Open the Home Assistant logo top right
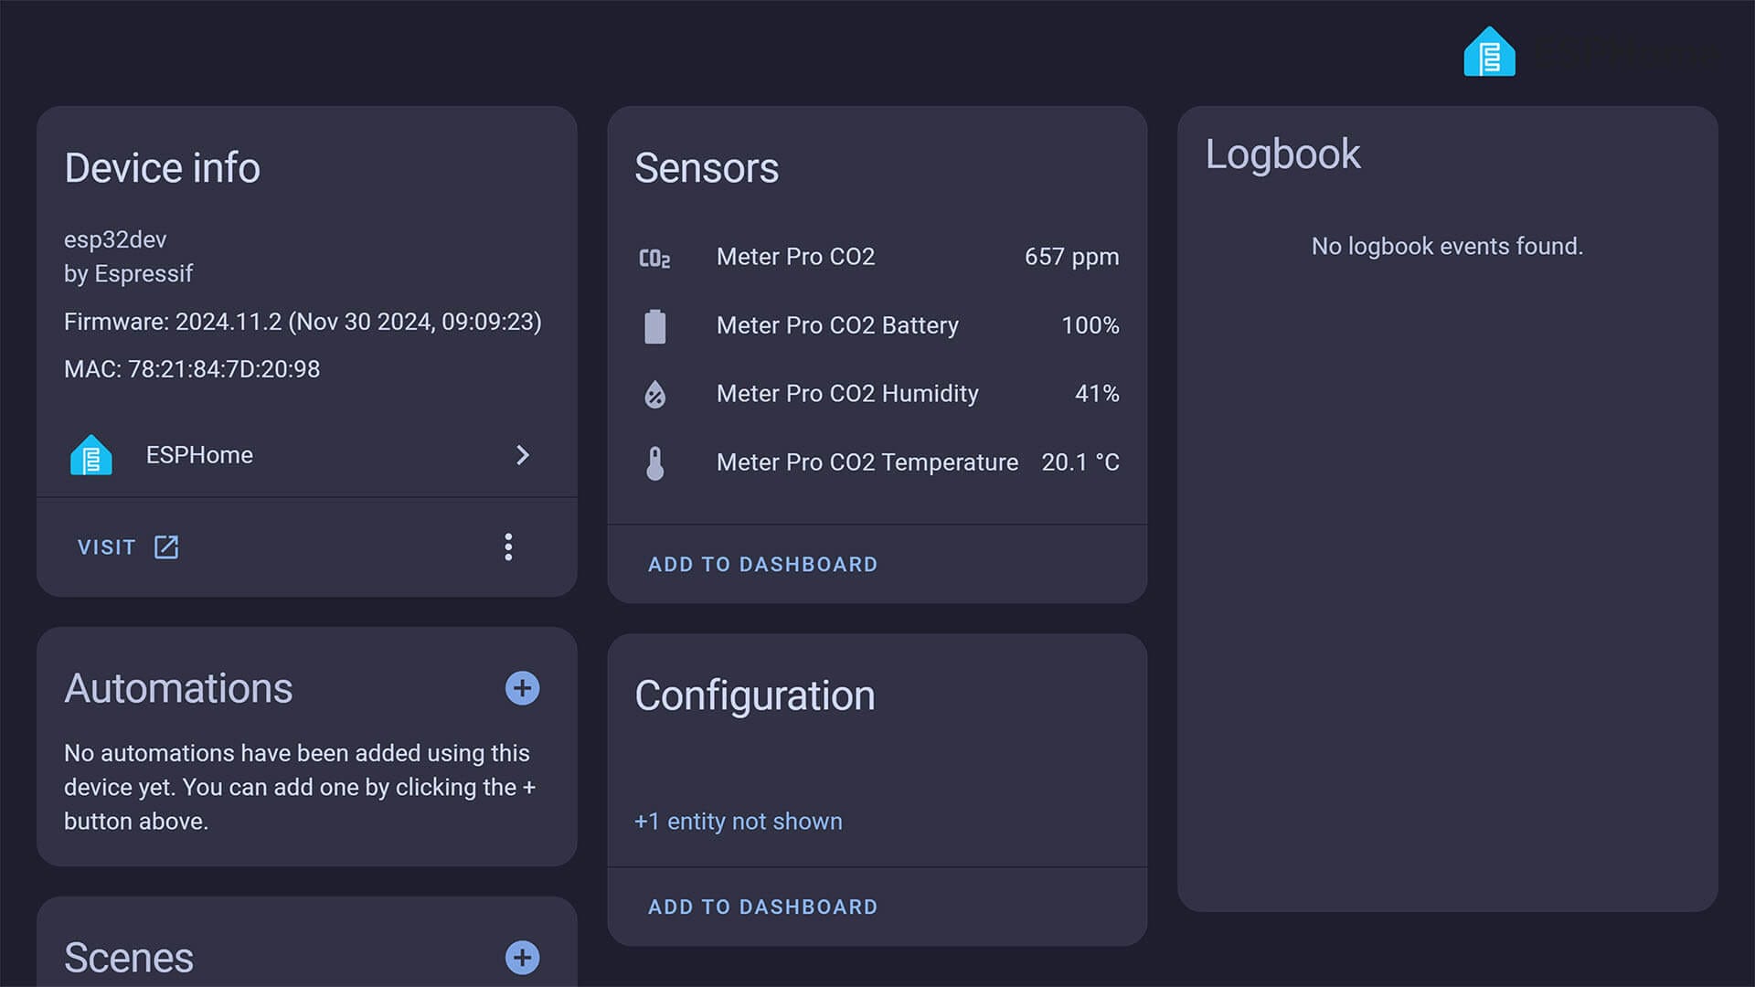 click(1489, 52)
